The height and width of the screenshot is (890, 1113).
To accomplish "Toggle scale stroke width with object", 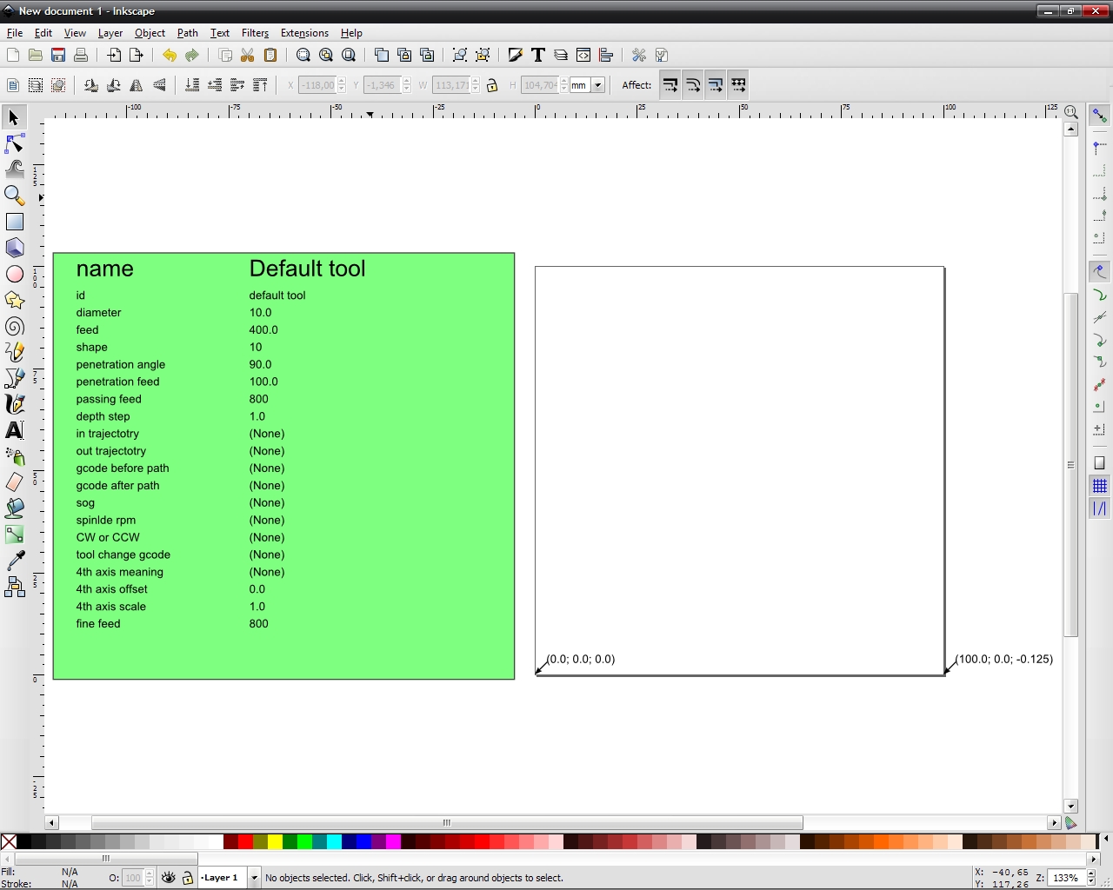I will [670, 85].
